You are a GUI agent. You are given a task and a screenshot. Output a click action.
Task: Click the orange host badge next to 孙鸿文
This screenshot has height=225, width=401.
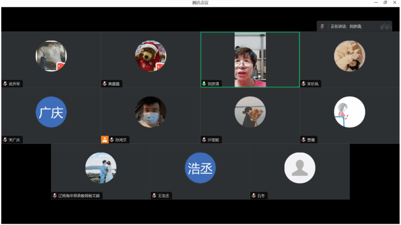point(104,140)
